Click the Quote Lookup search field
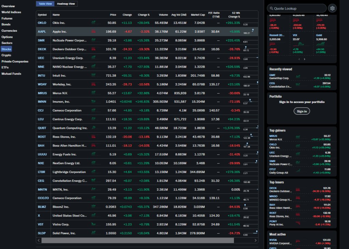The width and height of the screenshot is (349, 249). [x=297, y=9]
